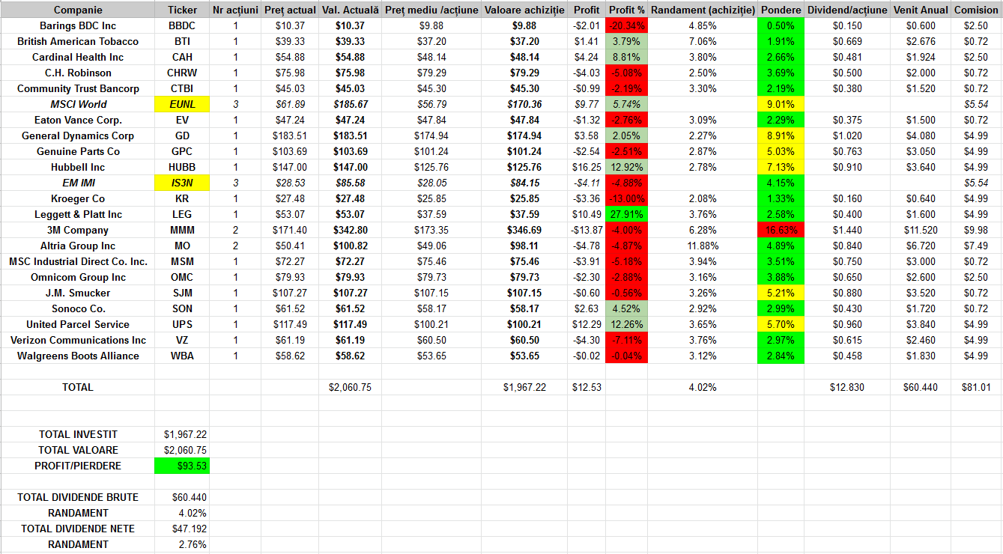Click the yellow EUNL ticker cell
The height and width of the screenshot is (554, 1003).
tap(182, 104)
